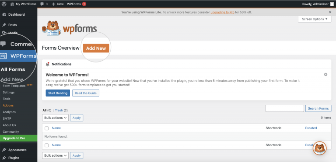The width and height of the screenshot is (336, 162).
Task: Click Upgrade to Pro in sidebar
Action: click(x=19, y=138)
